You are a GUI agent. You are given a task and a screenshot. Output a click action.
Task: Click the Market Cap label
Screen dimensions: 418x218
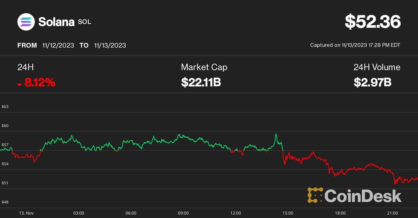coord(204,67)
